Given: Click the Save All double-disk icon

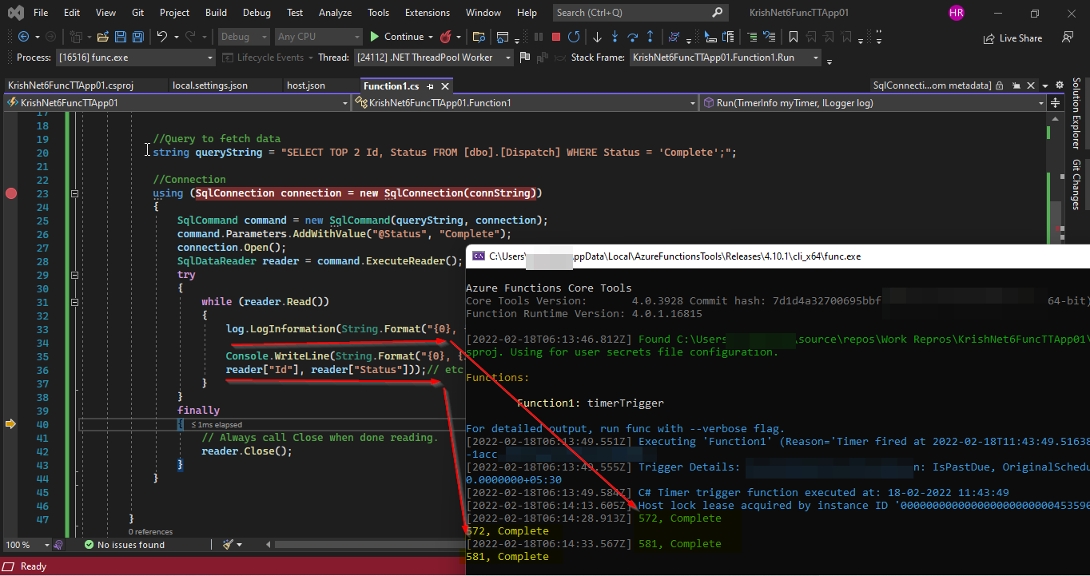Looking at the screenshot, I should (138, 37).
